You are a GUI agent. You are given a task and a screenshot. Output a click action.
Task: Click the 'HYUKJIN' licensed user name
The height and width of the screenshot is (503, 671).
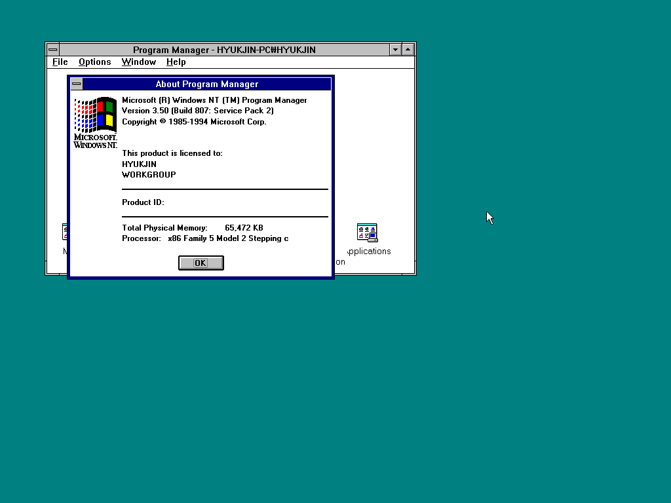(x=139, y=164)
